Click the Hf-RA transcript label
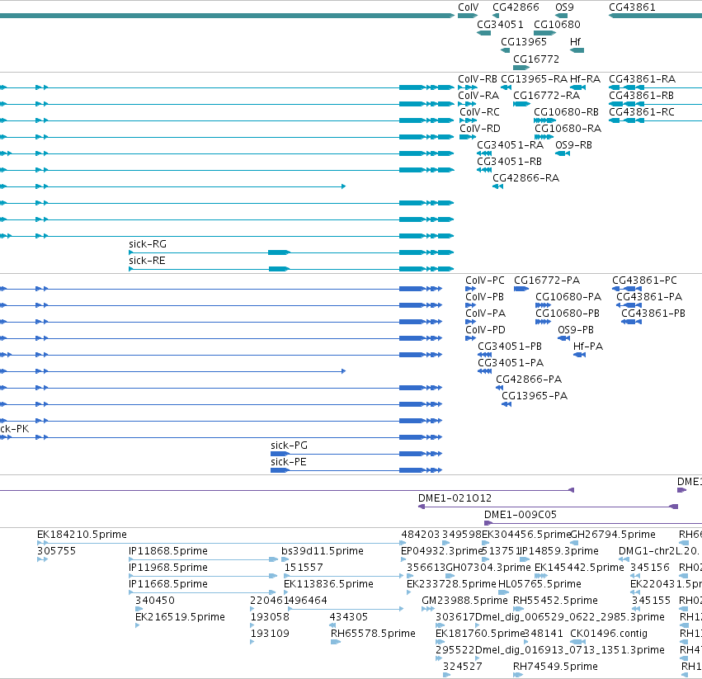This screenshot has width=702, height=679. pos(585,79)
